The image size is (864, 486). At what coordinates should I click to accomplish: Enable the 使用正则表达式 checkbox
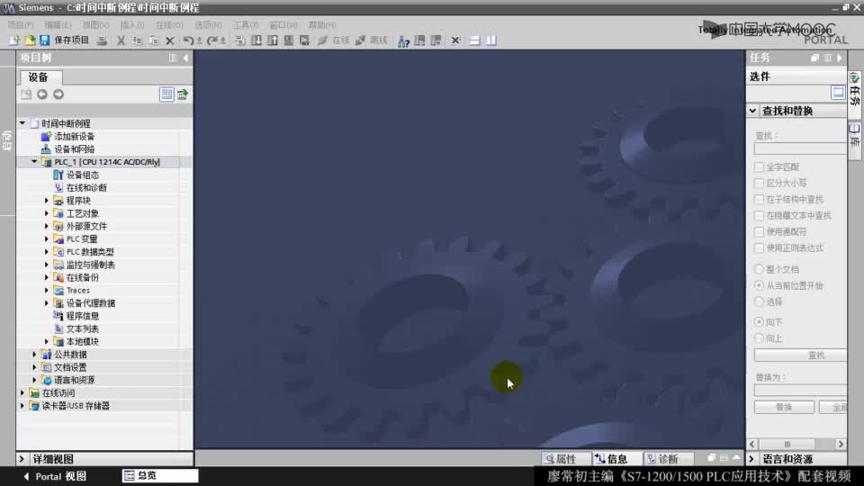tap(760, 248)
